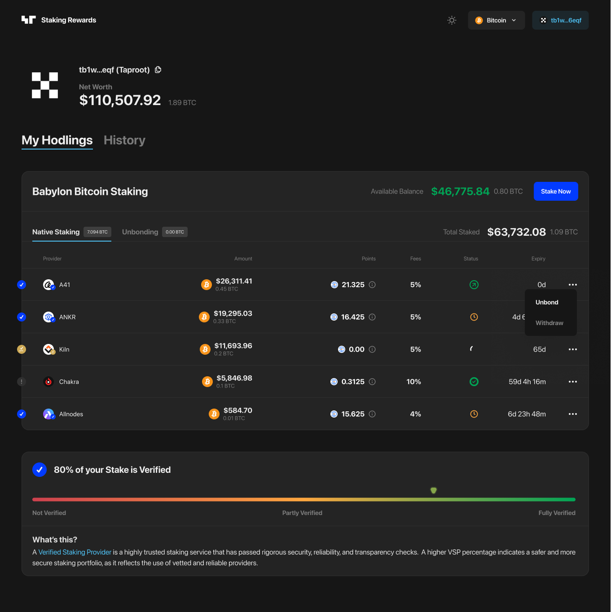Choose Unbond from the context menu
The image size is (611, 612).
tap(547, 302)
